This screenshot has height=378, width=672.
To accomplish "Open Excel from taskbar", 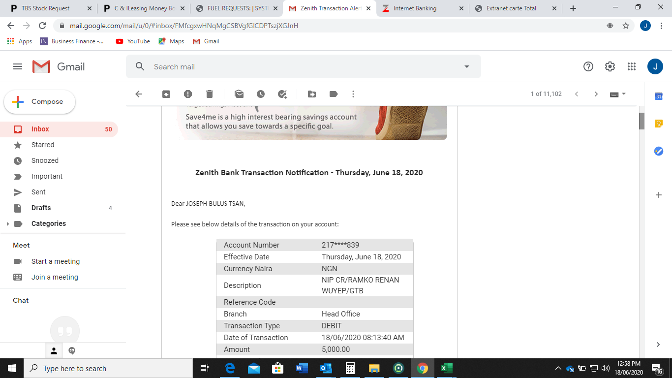I will pos(446,368).
